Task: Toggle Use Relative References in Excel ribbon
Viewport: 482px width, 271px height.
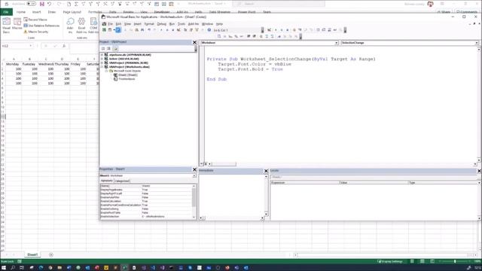Action: tap(41, 26)
